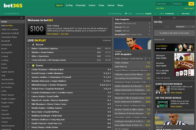Open the Casino tab

pos(92,5)
